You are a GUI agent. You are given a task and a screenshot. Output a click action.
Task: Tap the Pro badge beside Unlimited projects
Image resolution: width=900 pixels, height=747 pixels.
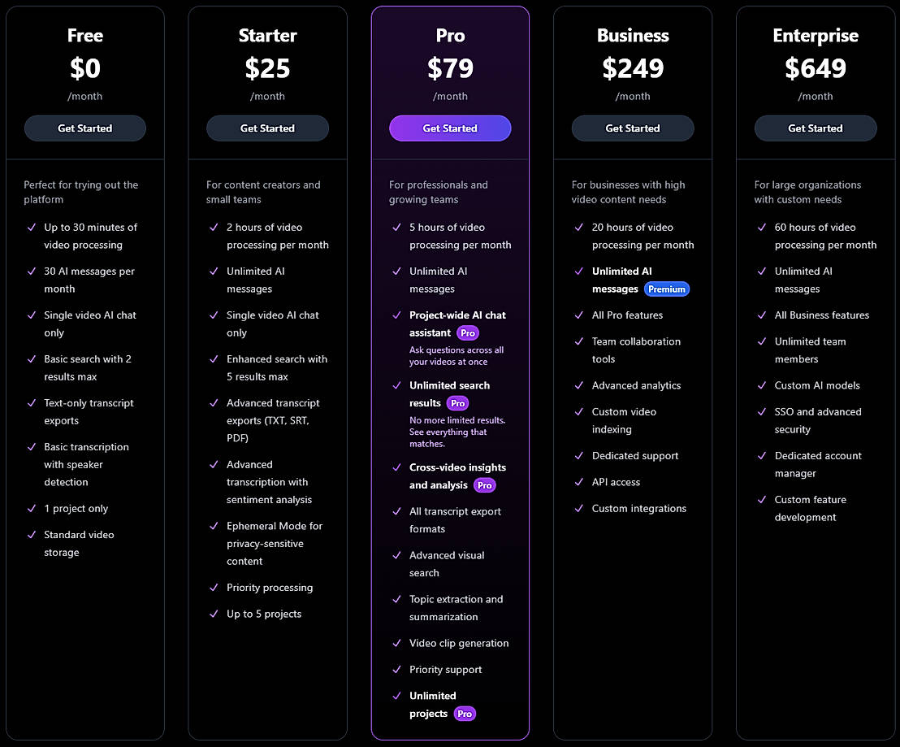465,714
